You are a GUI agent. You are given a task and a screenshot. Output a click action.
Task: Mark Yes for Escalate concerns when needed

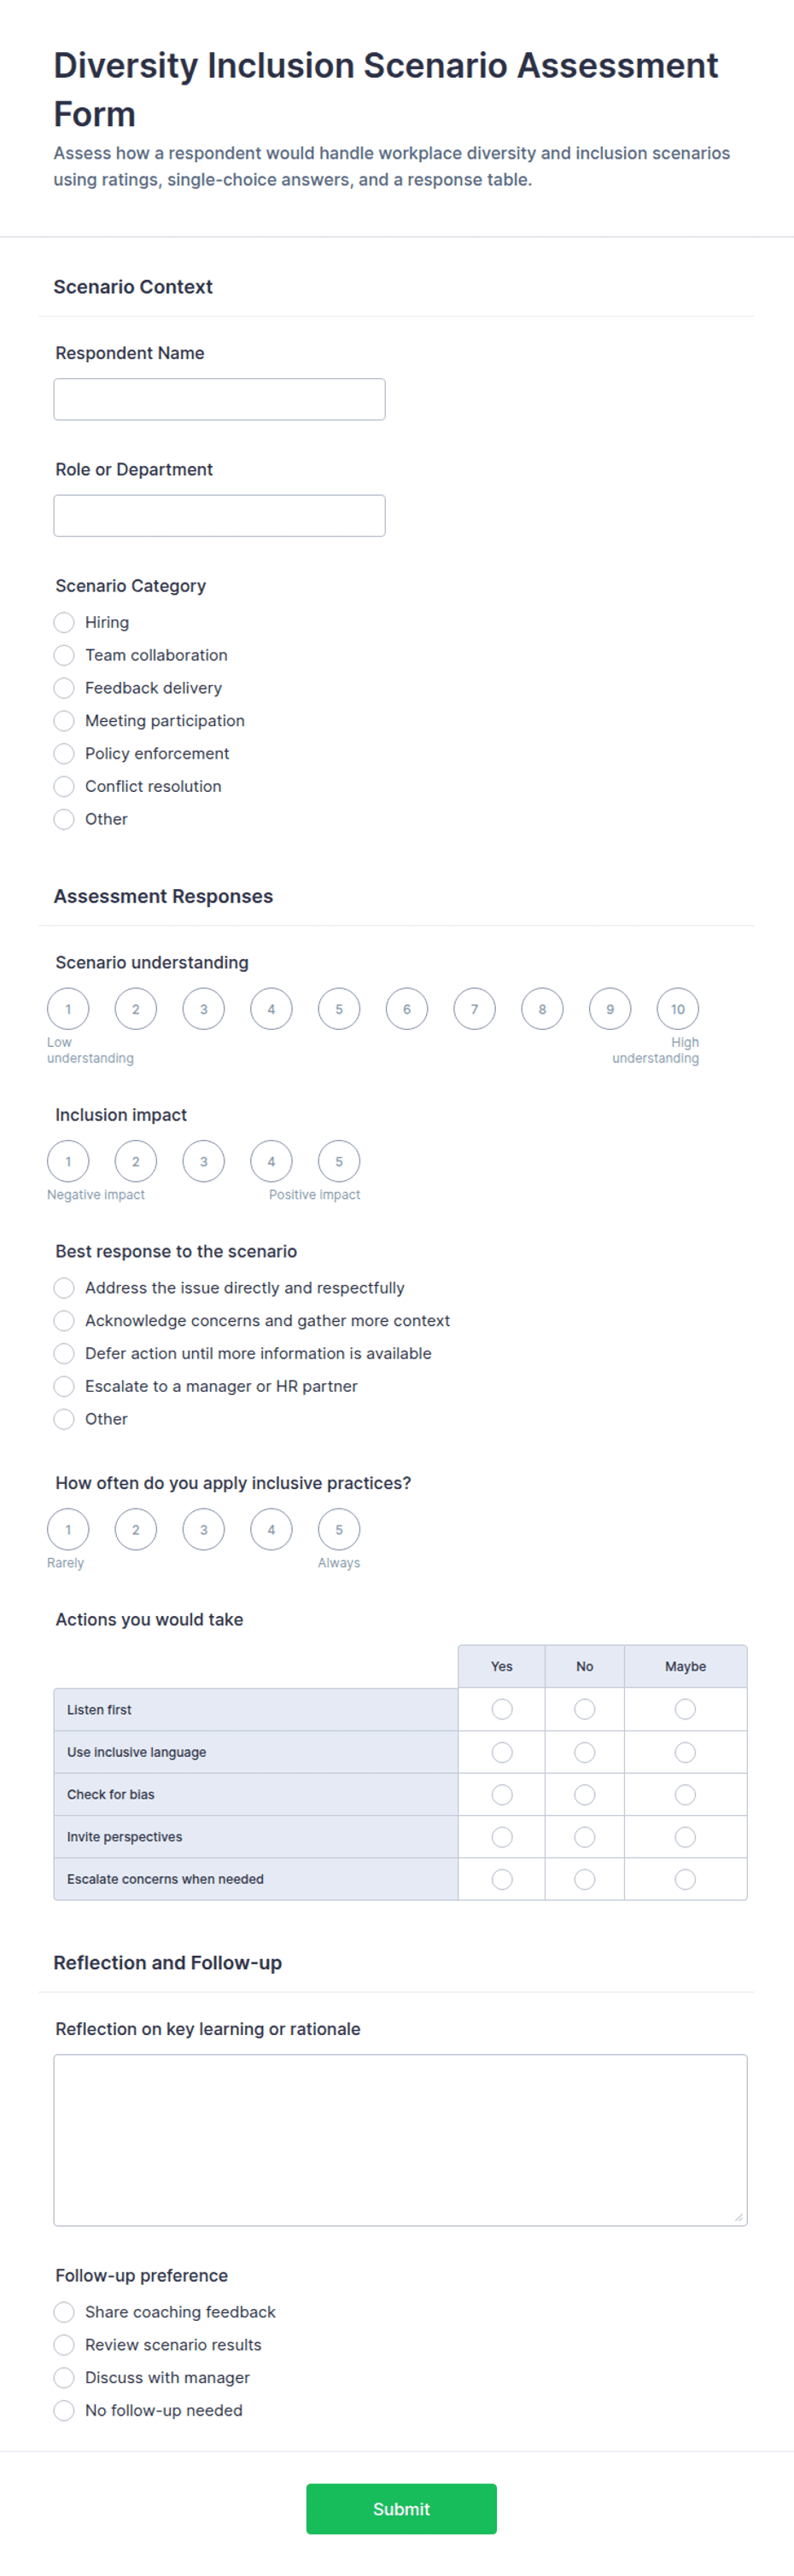tap(502, 1879)
